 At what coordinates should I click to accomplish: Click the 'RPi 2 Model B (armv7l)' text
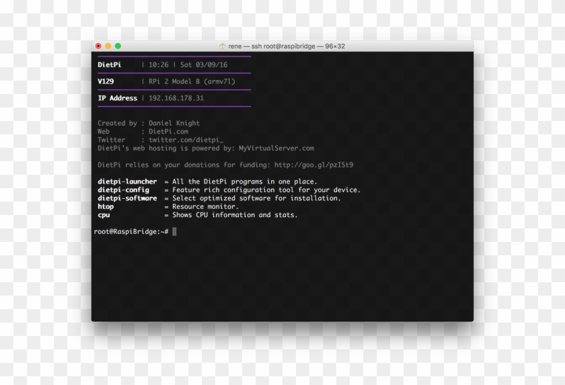click(192, 82)
